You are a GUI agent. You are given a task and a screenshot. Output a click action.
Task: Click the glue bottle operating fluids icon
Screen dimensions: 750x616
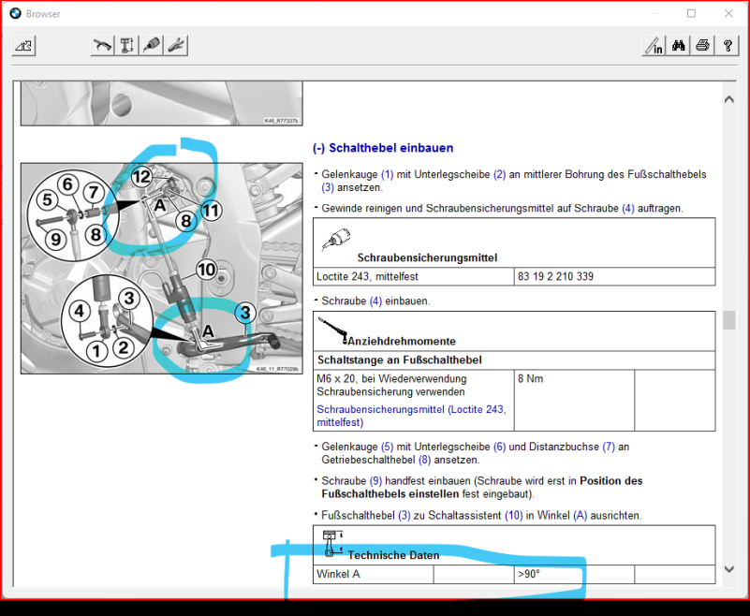coord(152,45)
